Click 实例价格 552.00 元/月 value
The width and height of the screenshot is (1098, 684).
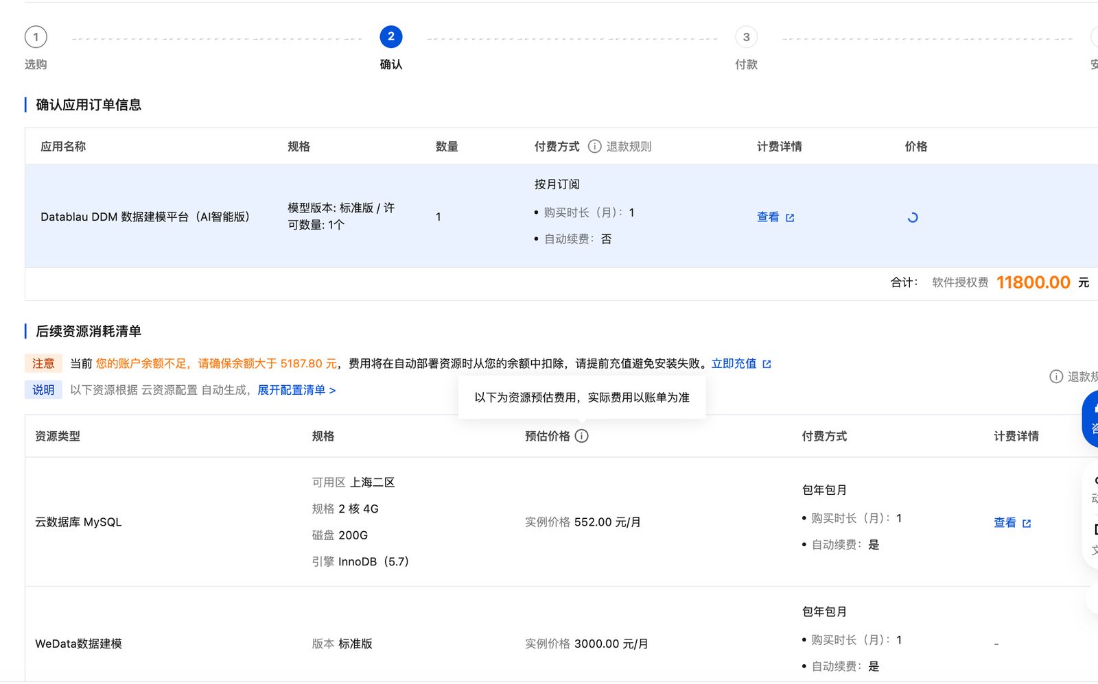[x=583, y=522]
